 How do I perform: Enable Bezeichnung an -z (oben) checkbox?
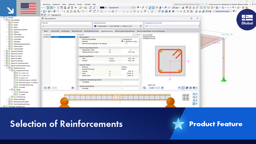click(x=15, y=80)
